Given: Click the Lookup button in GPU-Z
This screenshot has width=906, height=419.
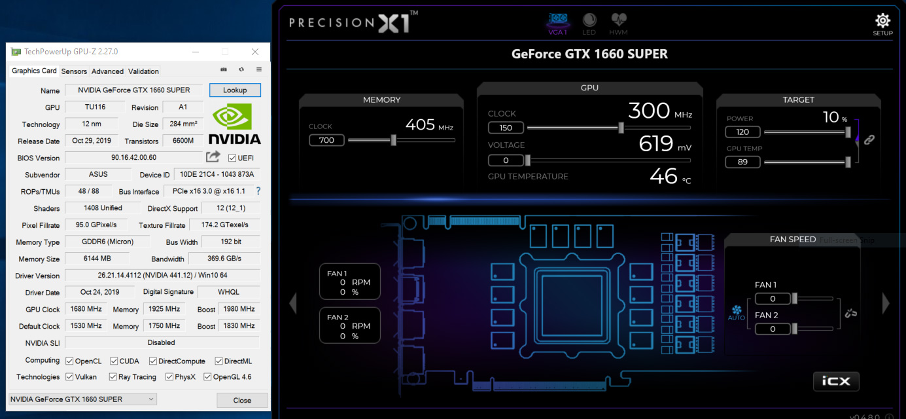Looking at the screenshot, I should coord(235,90).
